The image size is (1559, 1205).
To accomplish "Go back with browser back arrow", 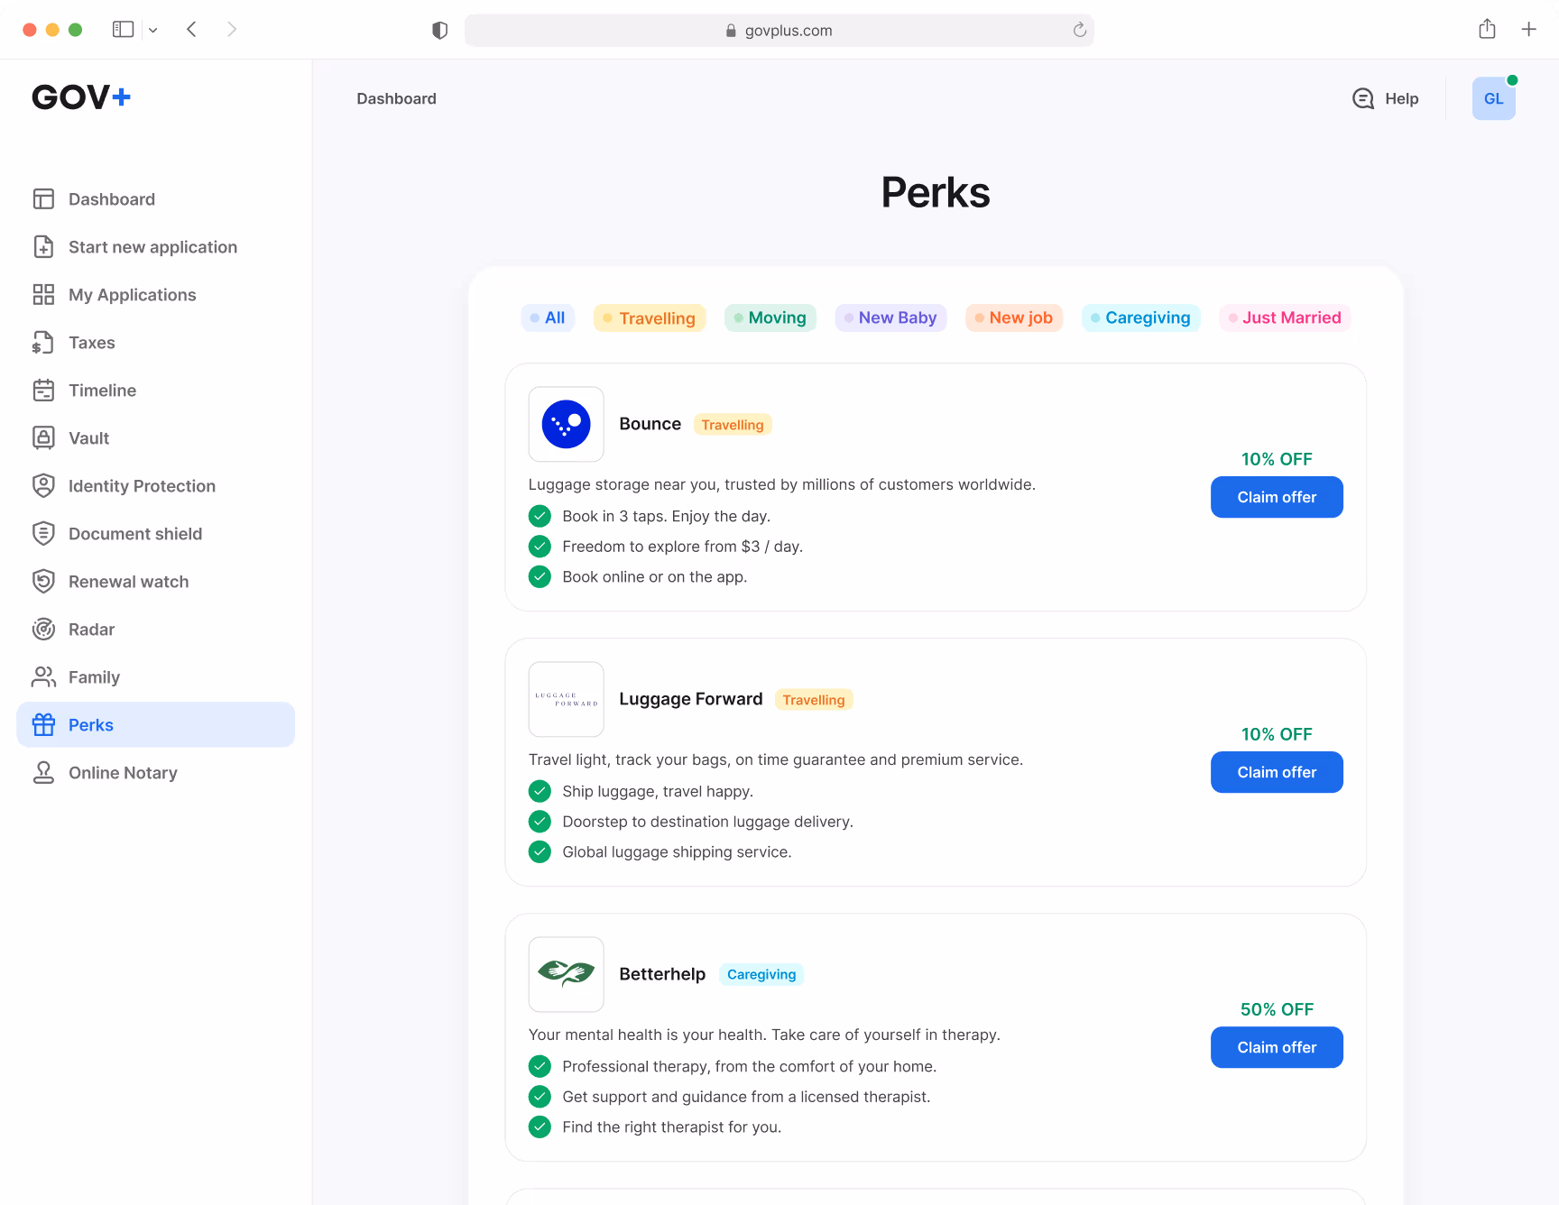I will (191, 30).
